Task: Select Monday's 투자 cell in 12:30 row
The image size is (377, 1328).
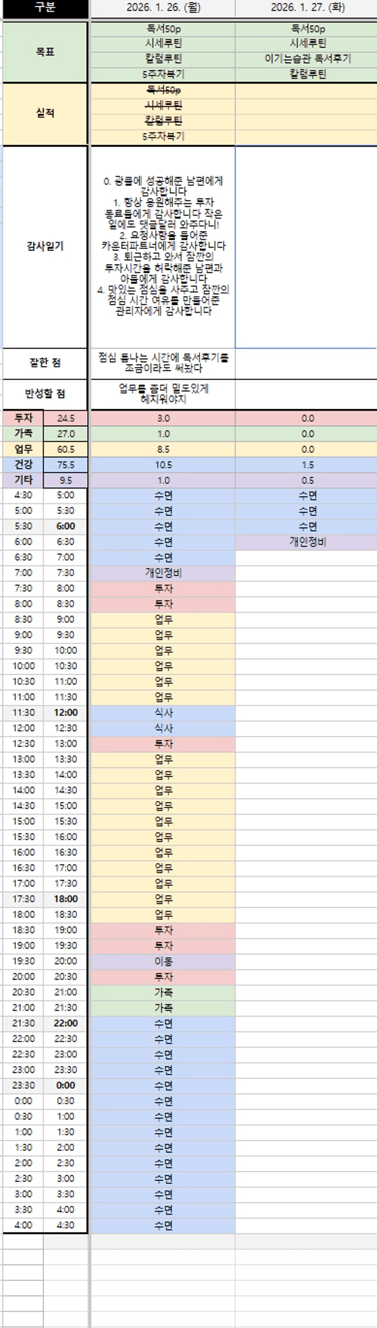Action: tap(163, 744)
